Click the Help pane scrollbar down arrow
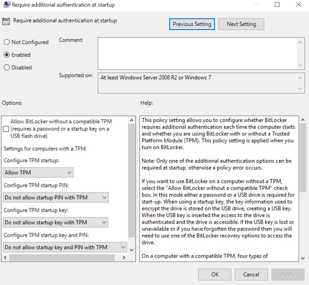309x285 pixels. 303,258
